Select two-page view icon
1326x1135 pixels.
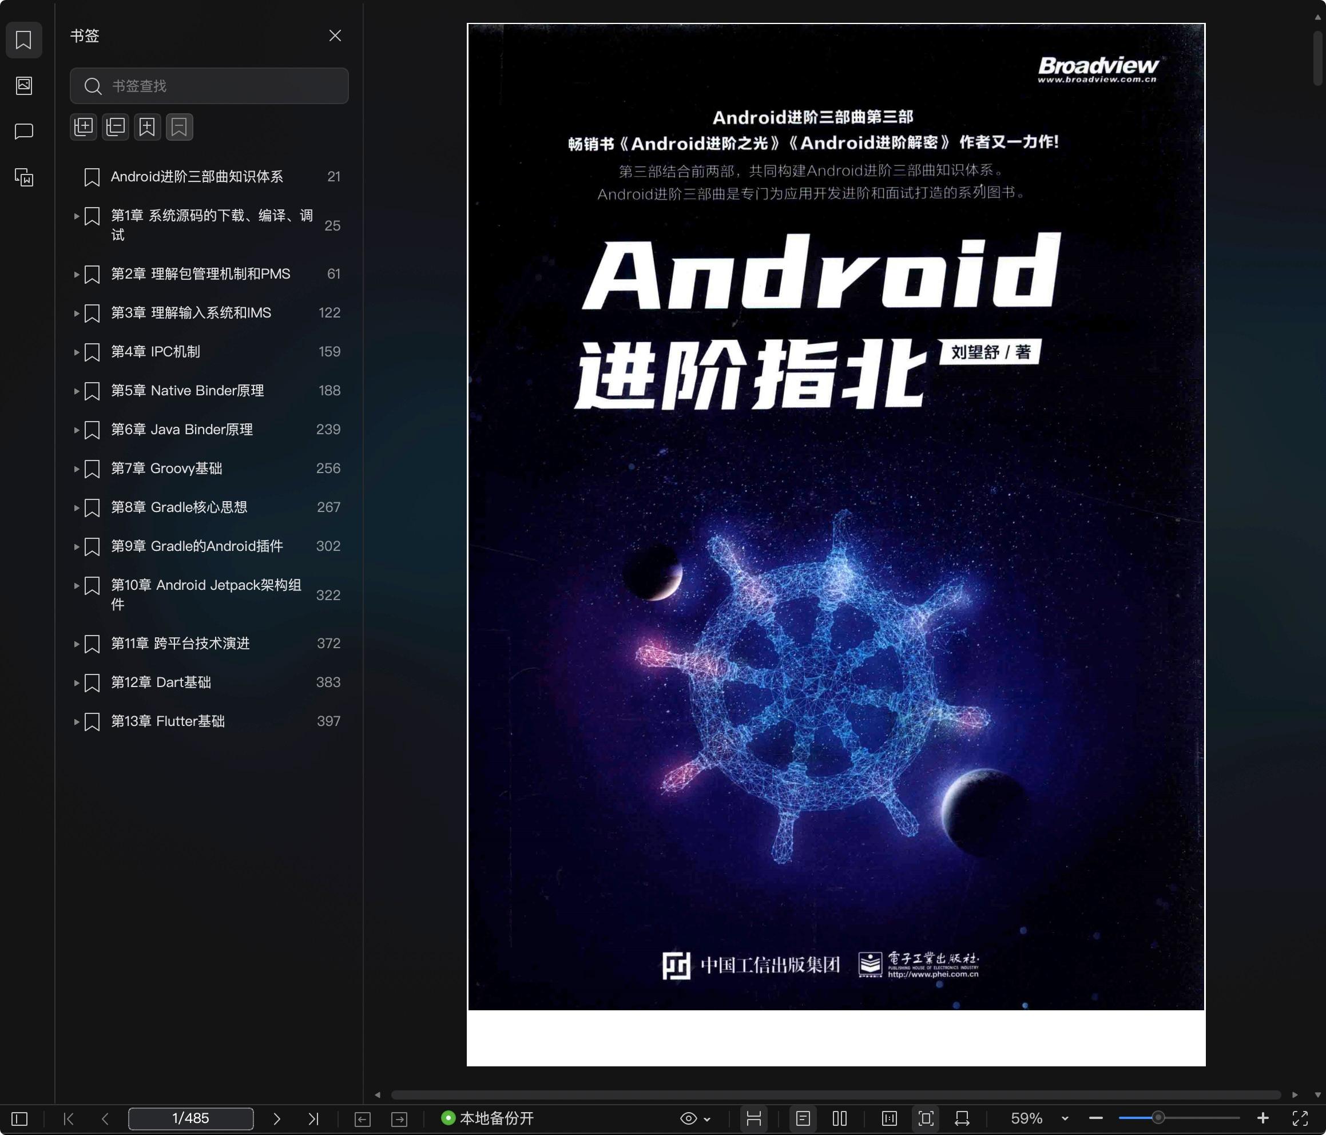[x=840, y=1118]
